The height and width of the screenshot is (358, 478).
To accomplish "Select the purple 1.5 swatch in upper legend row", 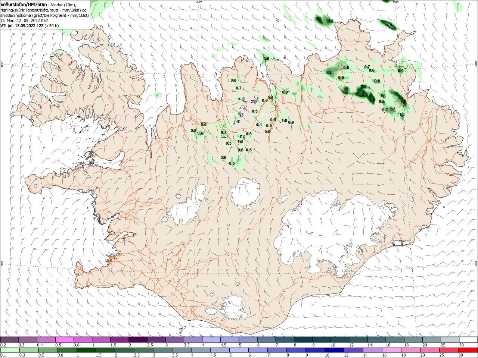I will click(119, 340).
